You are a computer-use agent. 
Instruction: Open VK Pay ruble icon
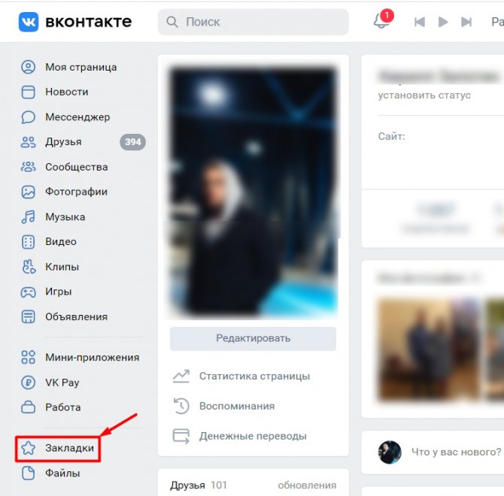click(x=29, y=383)
